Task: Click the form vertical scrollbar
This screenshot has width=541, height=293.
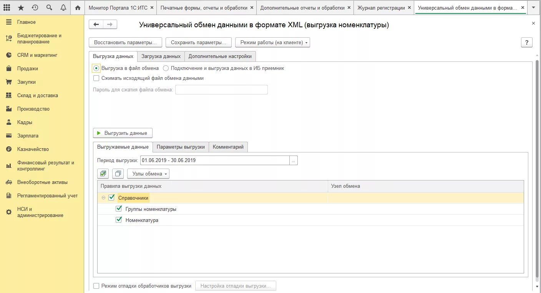Action: pyautogui.click(x=537, y=169)
